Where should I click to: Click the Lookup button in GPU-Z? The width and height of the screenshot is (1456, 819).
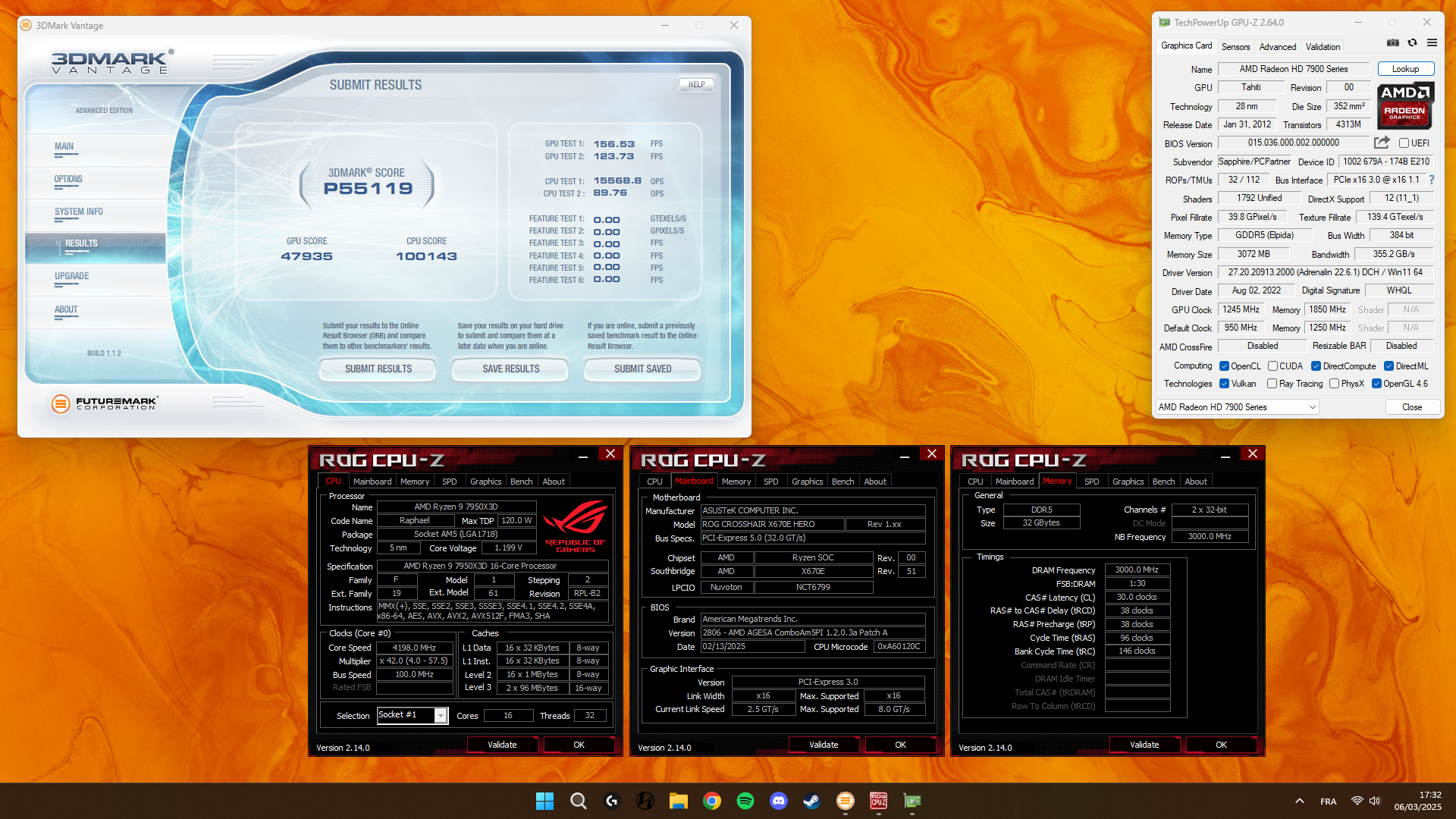pos(1405,69)
